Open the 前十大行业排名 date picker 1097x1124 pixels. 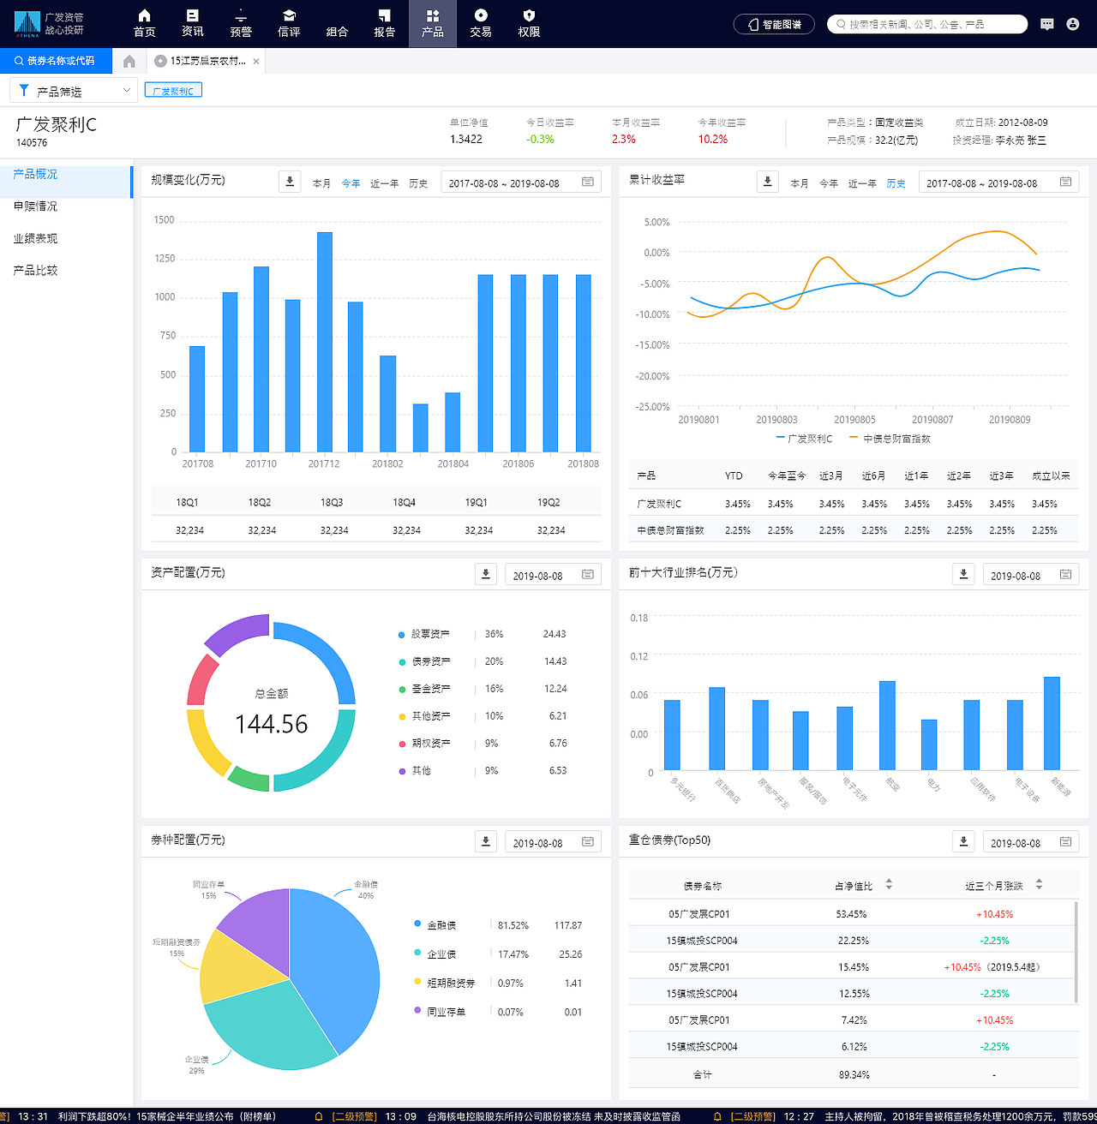pyautogui.click(x=1031, y=575)
